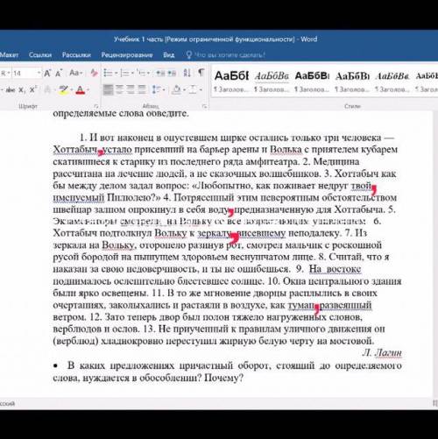Clear all formatting with the eraser icon

coord(94,73)
